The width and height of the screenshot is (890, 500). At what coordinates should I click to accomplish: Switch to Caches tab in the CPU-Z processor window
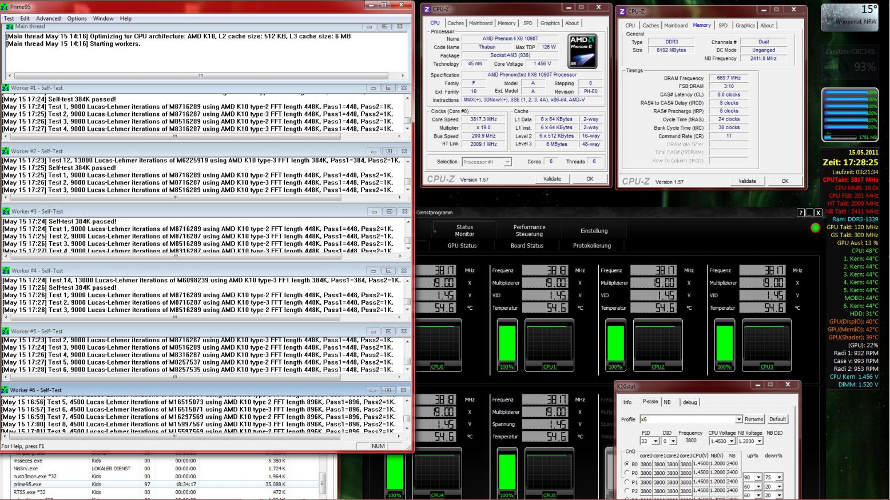(455, 23)
